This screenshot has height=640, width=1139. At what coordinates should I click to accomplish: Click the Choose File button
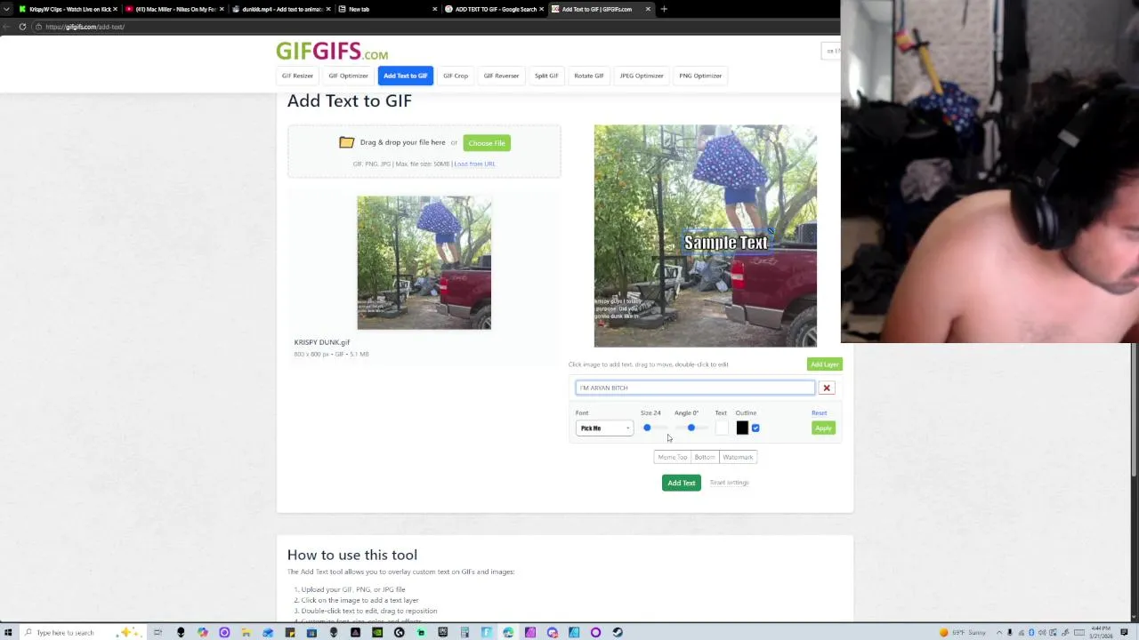[x=487, y=143]
